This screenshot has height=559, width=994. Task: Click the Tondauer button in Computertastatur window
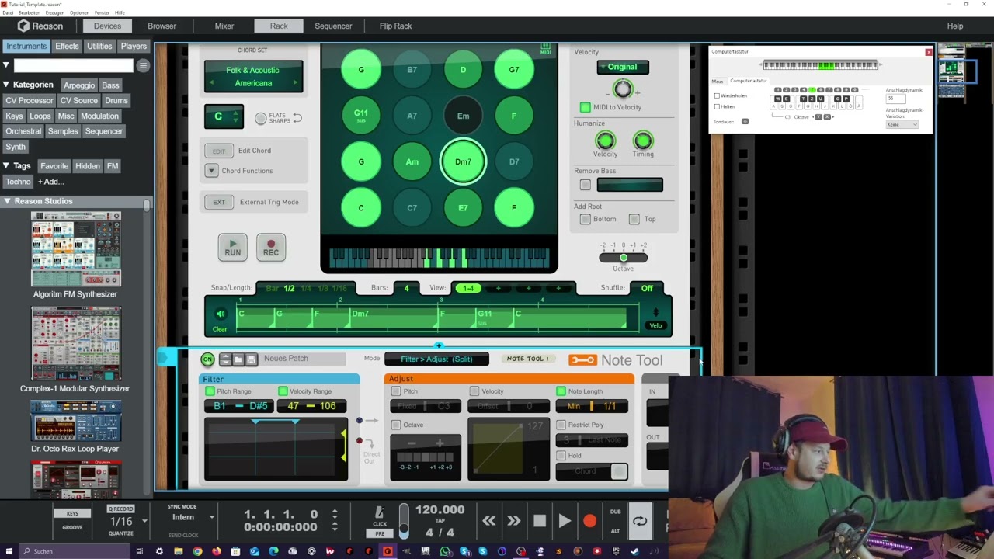[x=745, y=121]
